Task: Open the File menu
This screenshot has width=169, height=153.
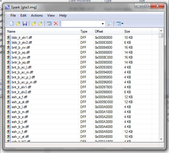Action: (x=13, y=15)
